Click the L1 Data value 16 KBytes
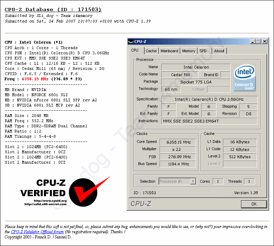 (240, 142)
